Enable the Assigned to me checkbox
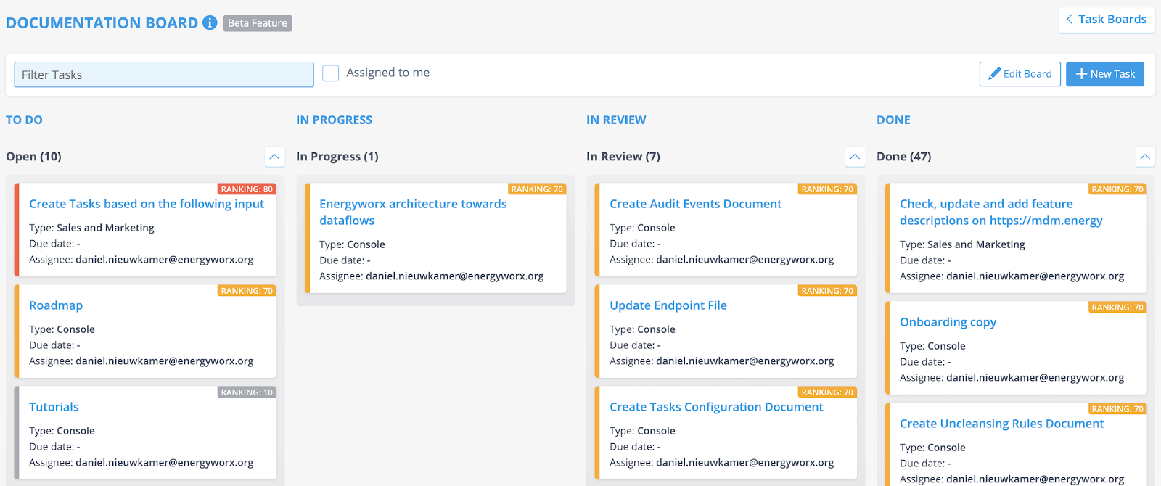Image resolution: width=1161 pixels, height=486 pixels. (x=331, y=73)
